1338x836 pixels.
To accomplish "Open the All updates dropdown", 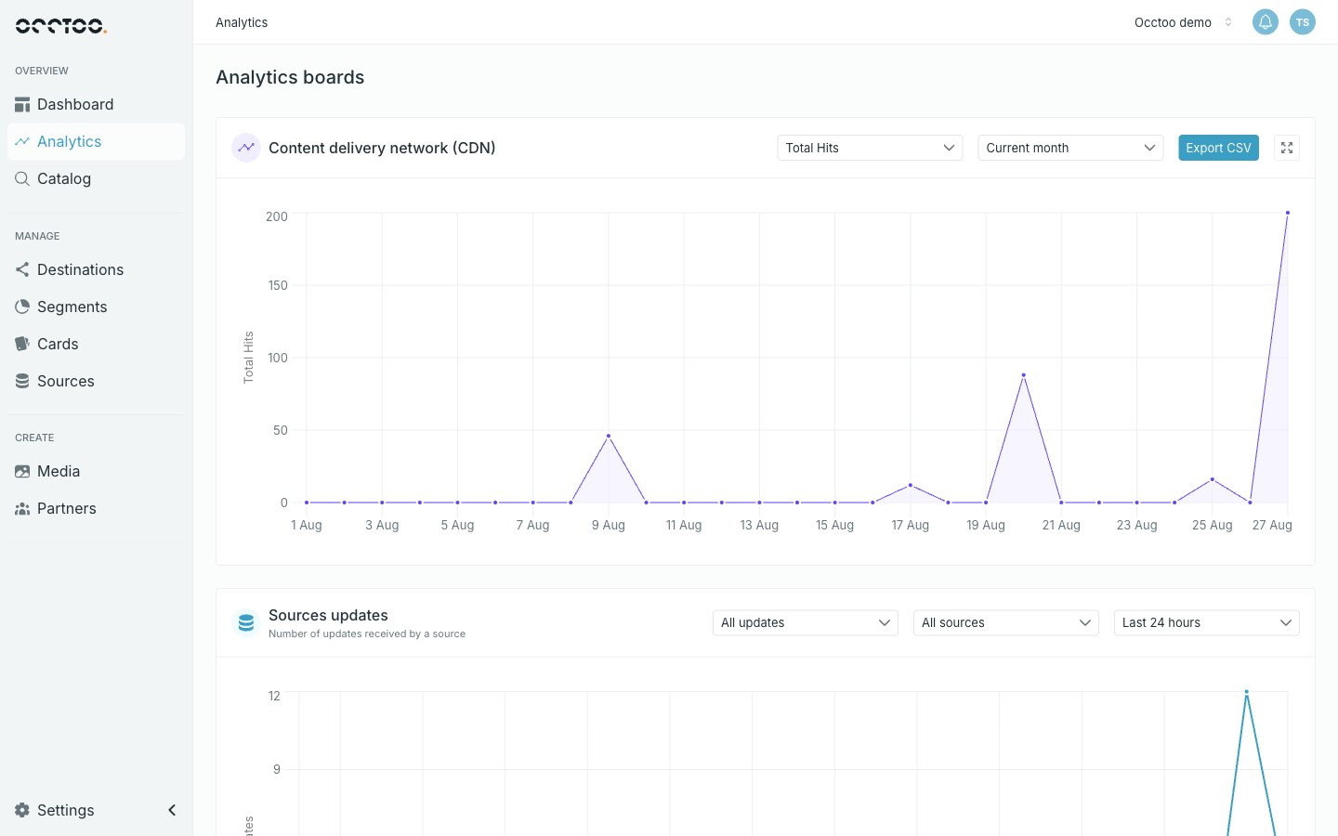I will pyautogui.click(x=806, y=622).
